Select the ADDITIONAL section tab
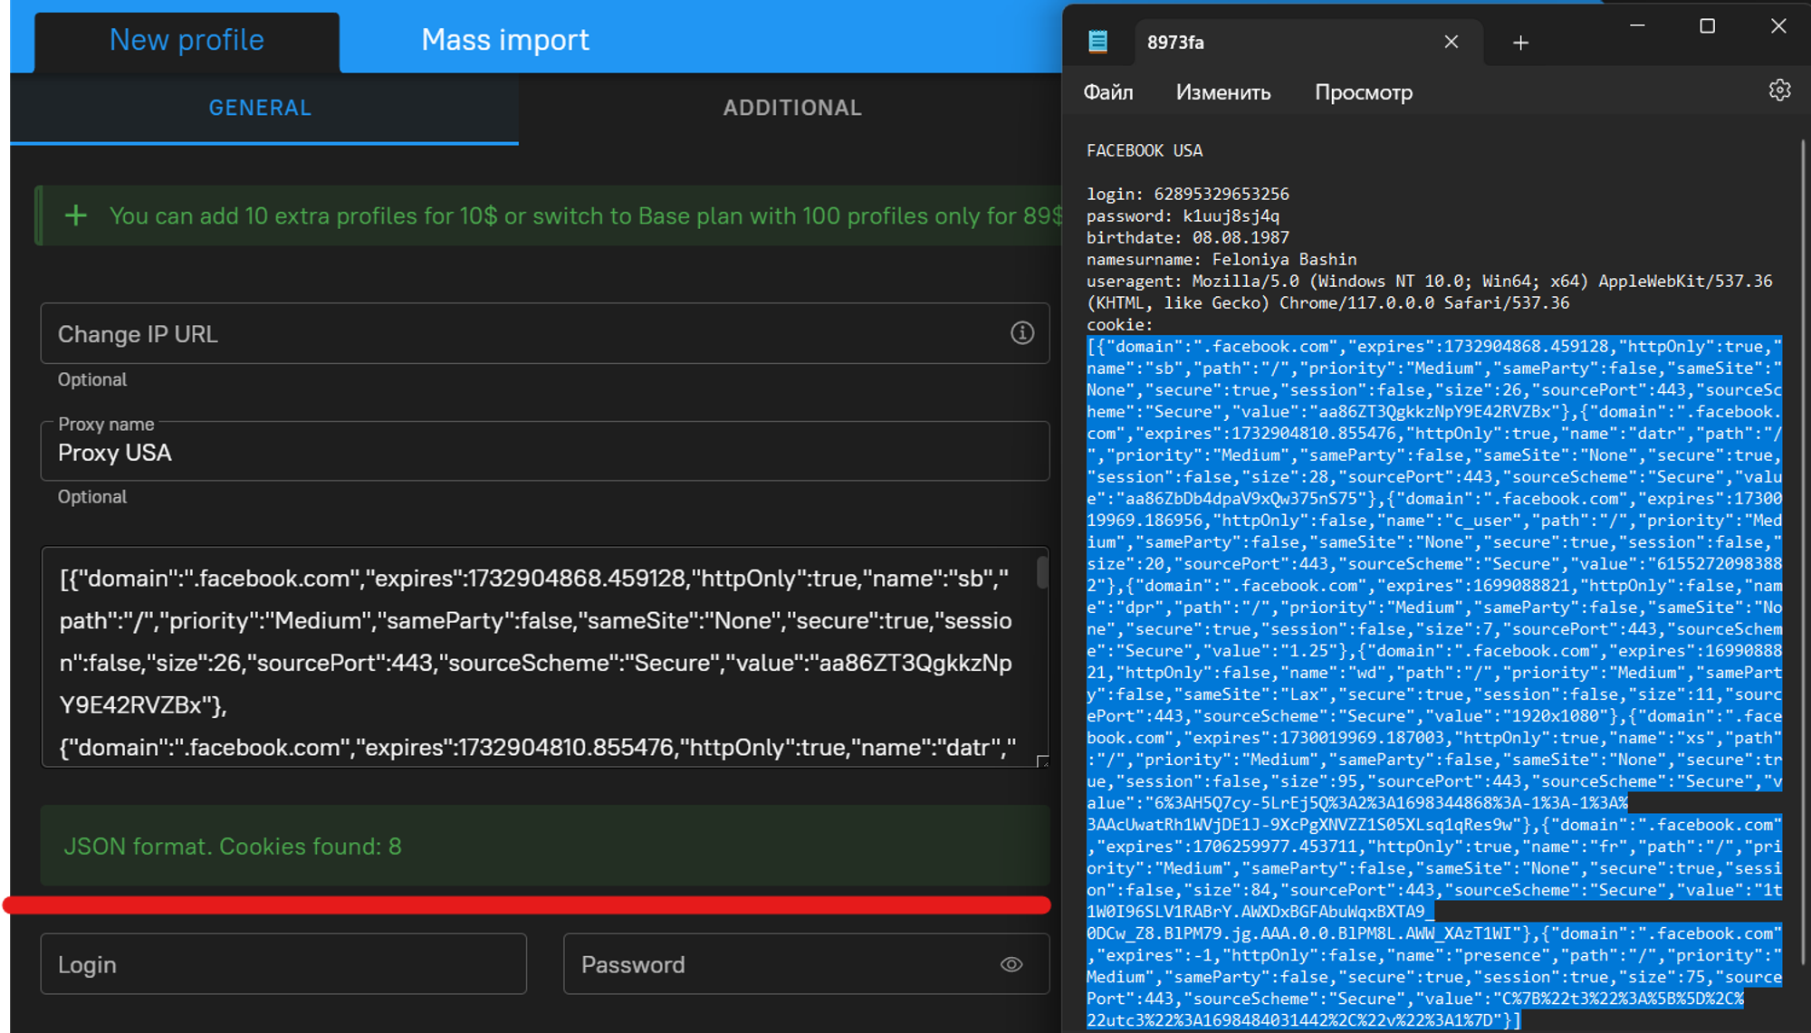This screenshot has height=1033, width=1811. (x=792, y=108)
